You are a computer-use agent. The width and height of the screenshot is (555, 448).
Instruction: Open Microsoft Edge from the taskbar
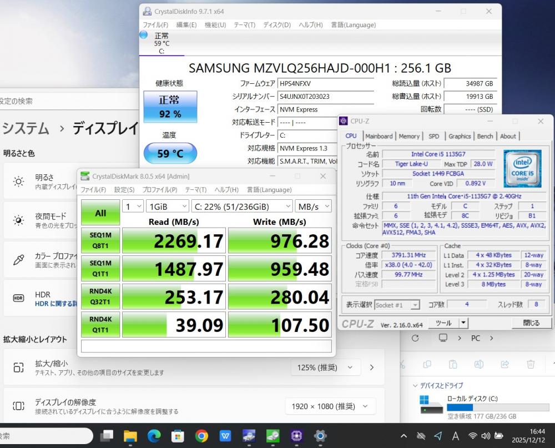click(x=154, y=436)
